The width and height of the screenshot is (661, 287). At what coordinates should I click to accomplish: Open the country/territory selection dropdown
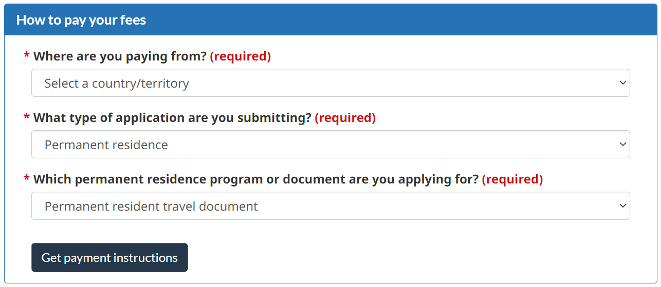(x=330, y=83)
